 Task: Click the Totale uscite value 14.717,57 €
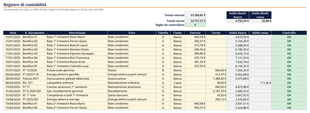click(195, 21)
